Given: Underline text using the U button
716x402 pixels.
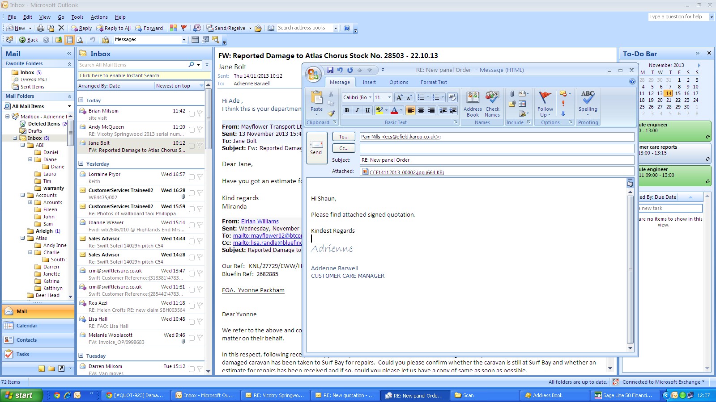Looking at the screenshot, I should click(367, 110).
